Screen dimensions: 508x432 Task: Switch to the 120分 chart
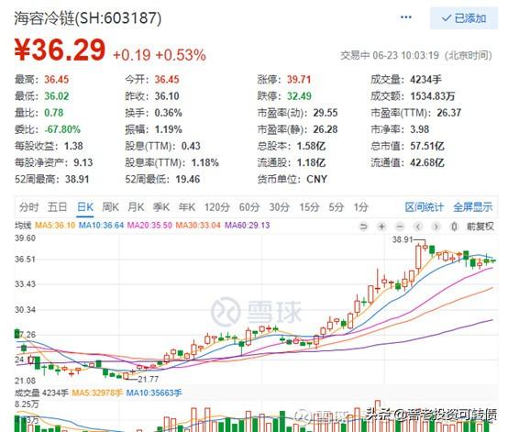(217, 206)
